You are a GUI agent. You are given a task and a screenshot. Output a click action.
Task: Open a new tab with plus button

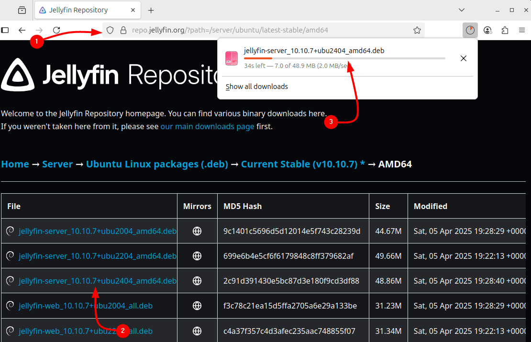point(151,10)
